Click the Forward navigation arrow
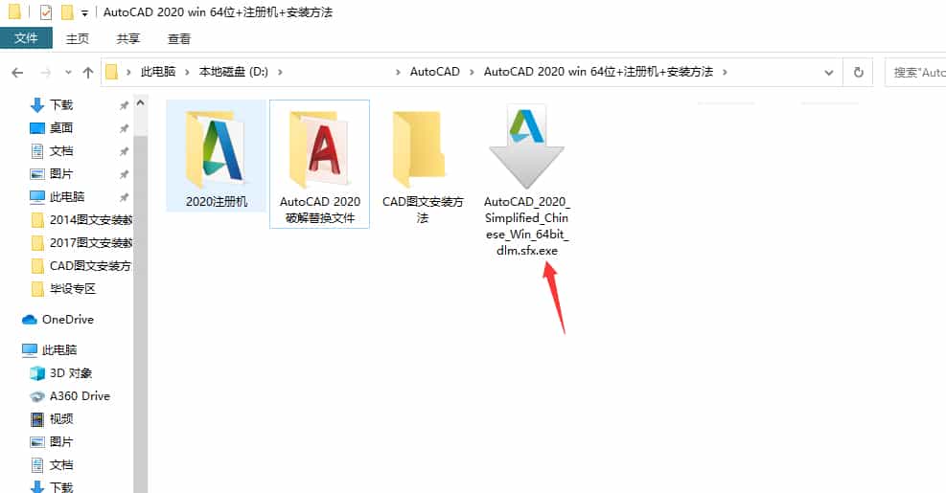 tap(45, 73)
